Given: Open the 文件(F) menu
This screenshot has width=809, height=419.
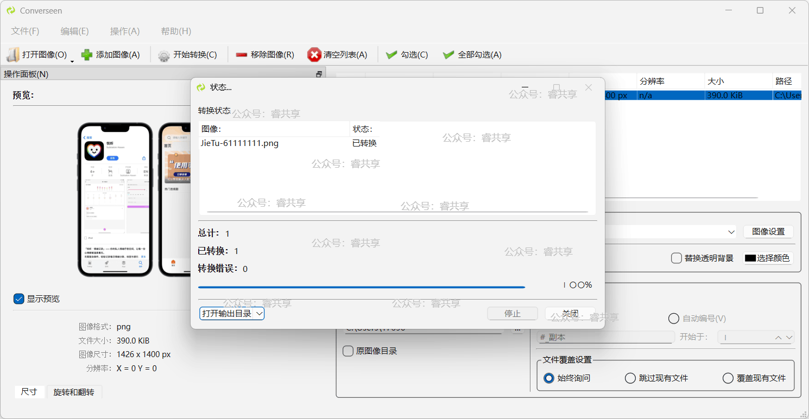Looking at the screenshot, I should [x=25, y=31].
